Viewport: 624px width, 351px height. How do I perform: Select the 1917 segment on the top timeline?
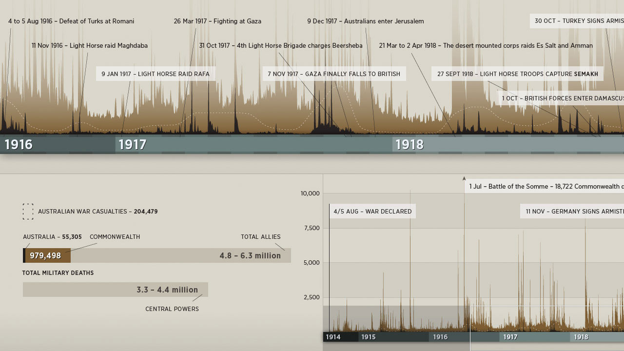[x=253, y=145]
